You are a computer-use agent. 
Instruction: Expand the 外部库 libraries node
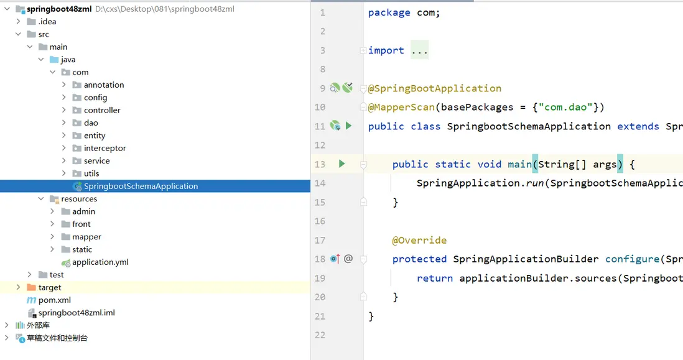[7, 325]
